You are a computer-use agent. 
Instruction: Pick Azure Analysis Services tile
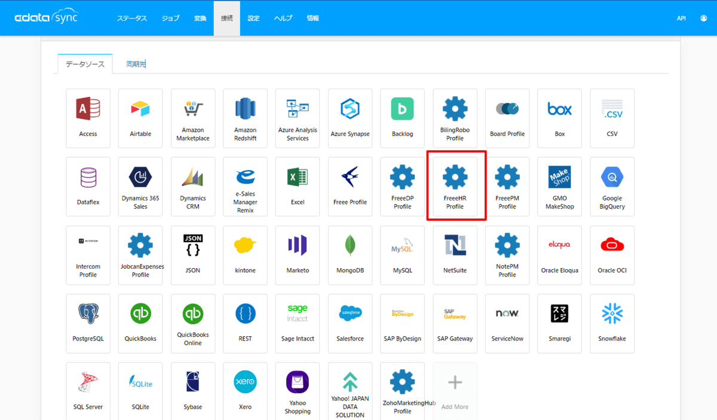[x=298, y=118]
